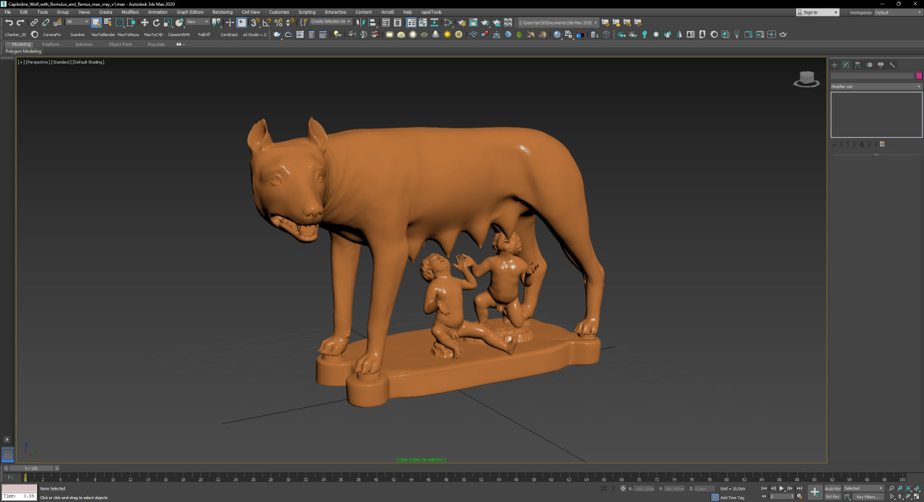This screenshot has width=924, height=502.
Task: Toggle the Selection Lock padlock icon
Action: pos(614,488)
